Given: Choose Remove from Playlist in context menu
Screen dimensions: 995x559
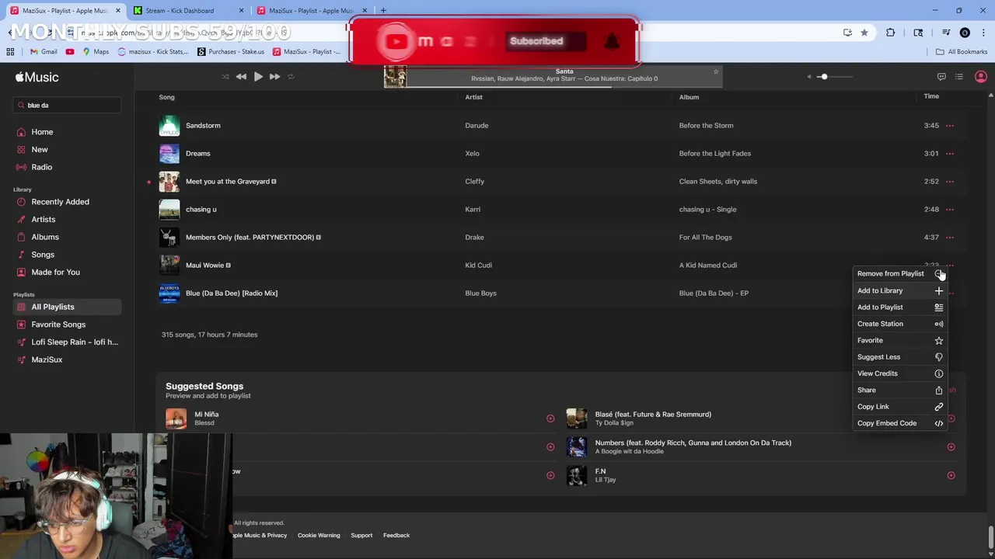Looking at the screenshot, I should (899, 273).
